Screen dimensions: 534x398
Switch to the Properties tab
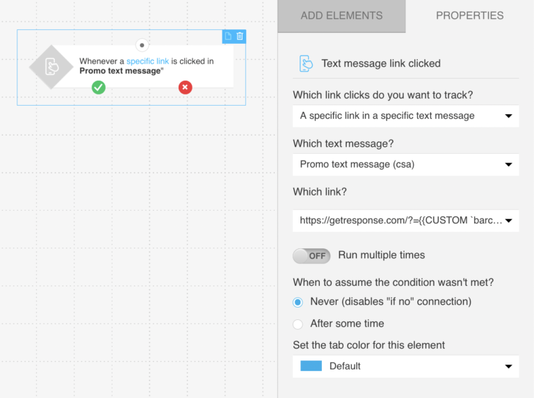tap(469, 16)
